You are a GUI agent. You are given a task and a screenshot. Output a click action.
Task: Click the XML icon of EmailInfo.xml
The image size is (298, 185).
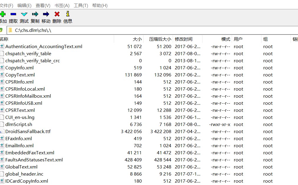2,145
